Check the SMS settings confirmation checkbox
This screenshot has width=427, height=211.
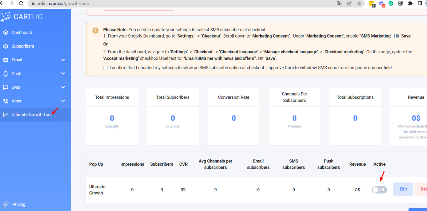(105, 68)
